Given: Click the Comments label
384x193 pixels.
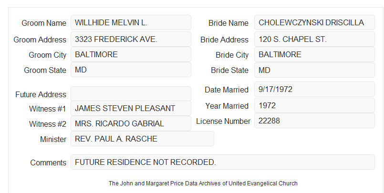Looking at the screenshot, I should pyautogui.click(x=48, y=163).
